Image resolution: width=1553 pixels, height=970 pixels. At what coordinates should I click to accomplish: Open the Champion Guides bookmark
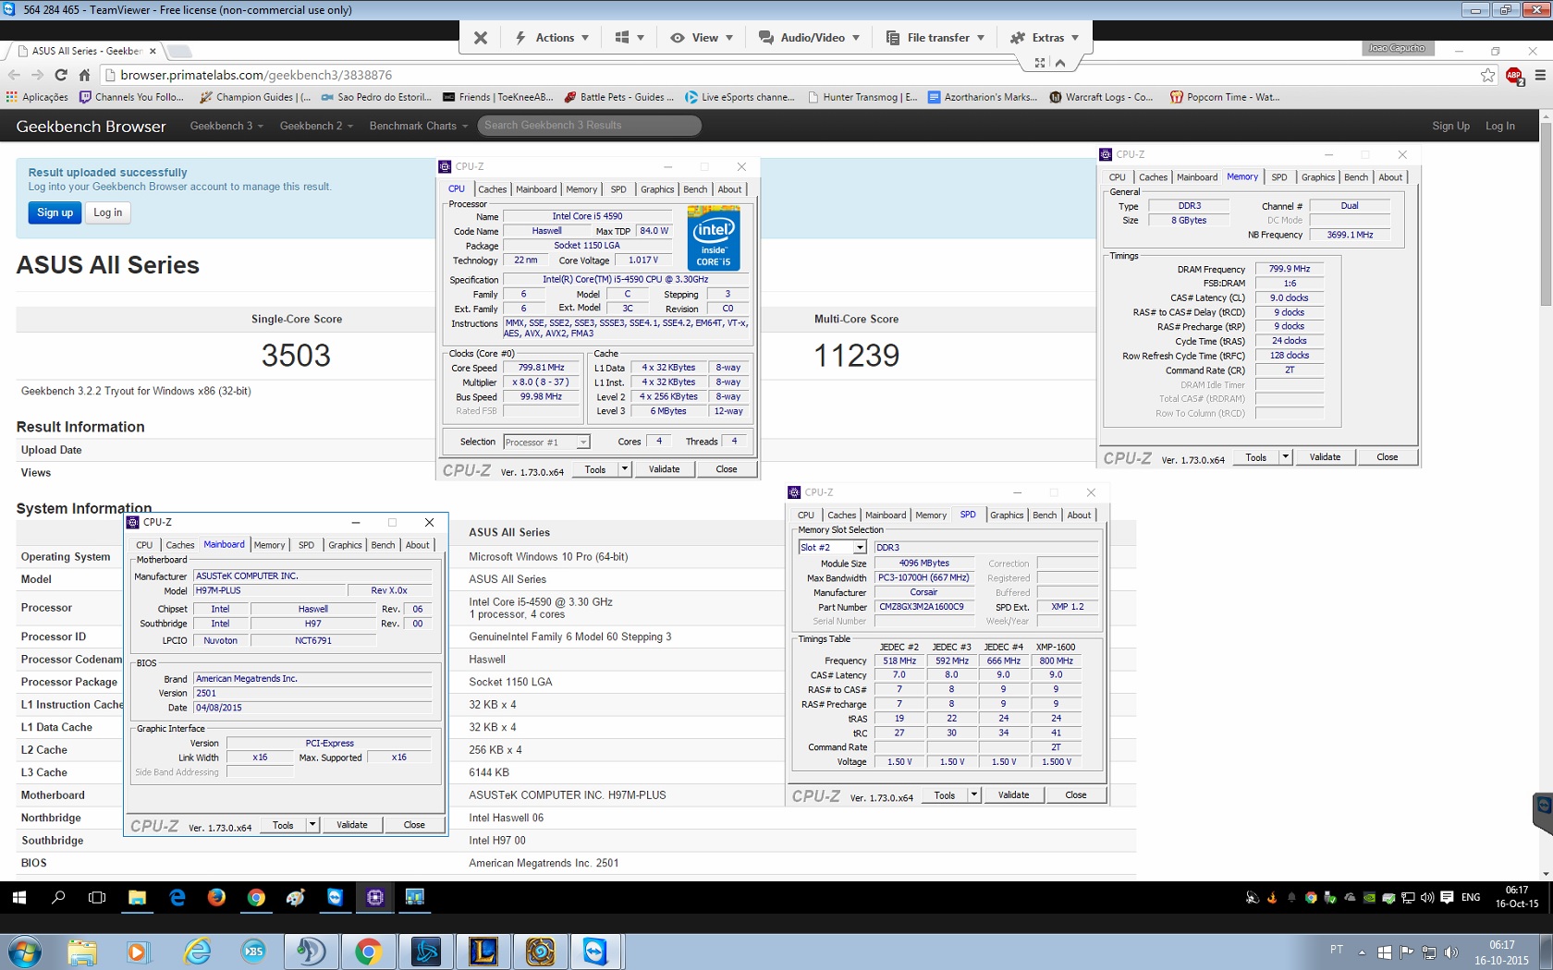pyautogui.click(x=255, y=97)
